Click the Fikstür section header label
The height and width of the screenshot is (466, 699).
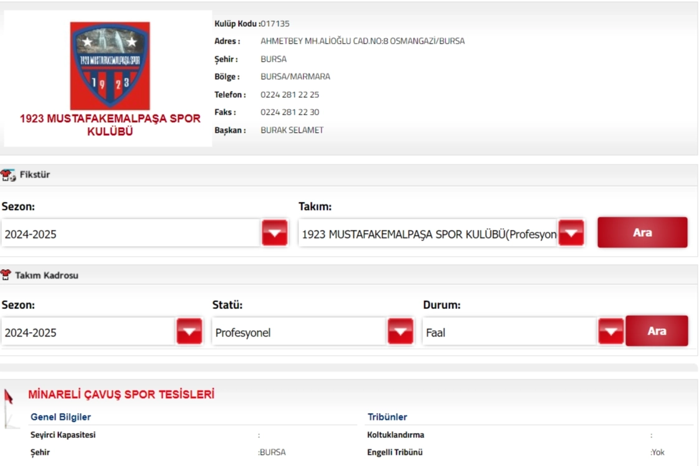35,175
